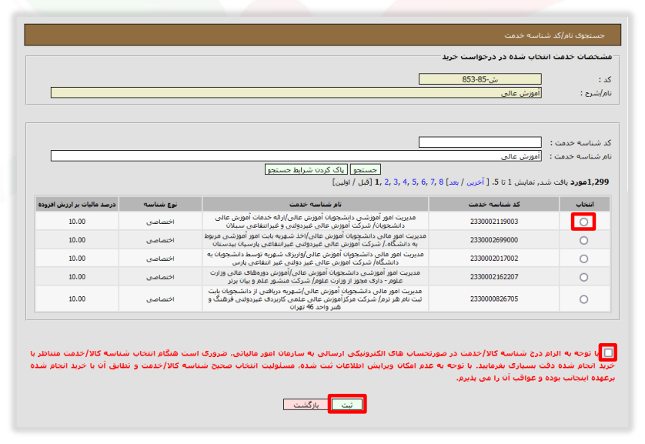This screenshot has height=444, width=645.
Task: Click the نام شناسه خدمت column header
Action: (315, 205)
